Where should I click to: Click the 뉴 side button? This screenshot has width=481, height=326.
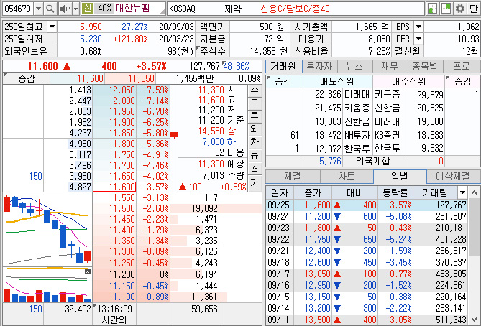pyautogui.click(x=255, y=155)
